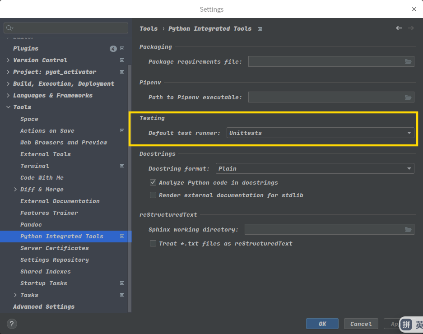Screen dimensions: 423x334
Task: Expand the Diff & Merge tree node
Action: tap(16, 190)
